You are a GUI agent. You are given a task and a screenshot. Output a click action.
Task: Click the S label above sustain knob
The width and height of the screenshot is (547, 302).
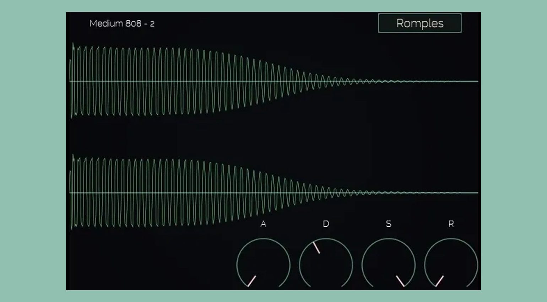tap(388, 224)
